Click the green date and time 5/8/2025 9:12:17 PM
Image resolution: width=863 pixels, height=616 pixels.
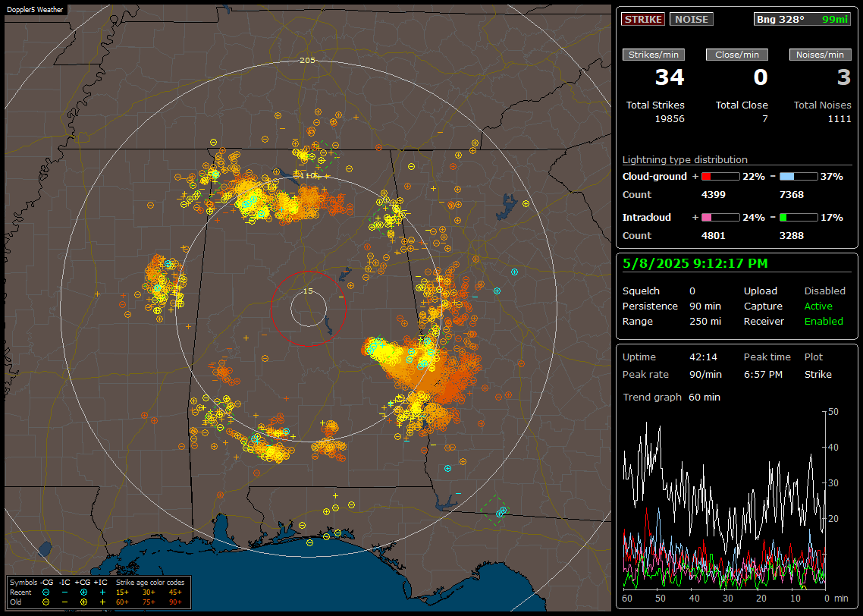point(695,263)
